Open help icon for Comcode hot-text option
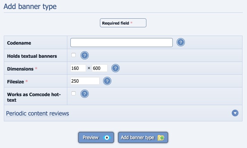This screenshot has width=247, height=148. click(85, 94)
